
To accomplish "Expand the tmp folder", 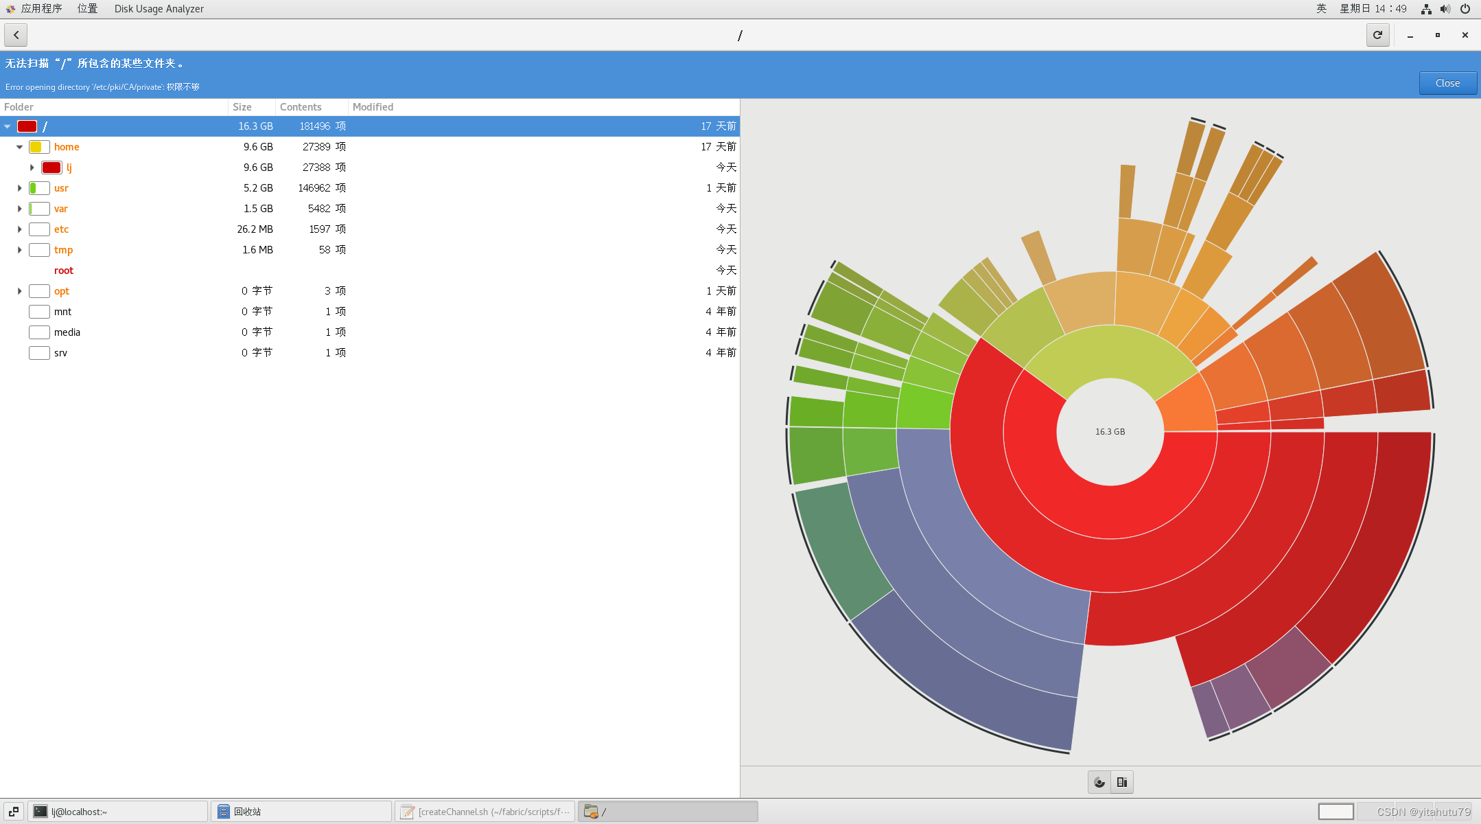I will click(20, 250).
